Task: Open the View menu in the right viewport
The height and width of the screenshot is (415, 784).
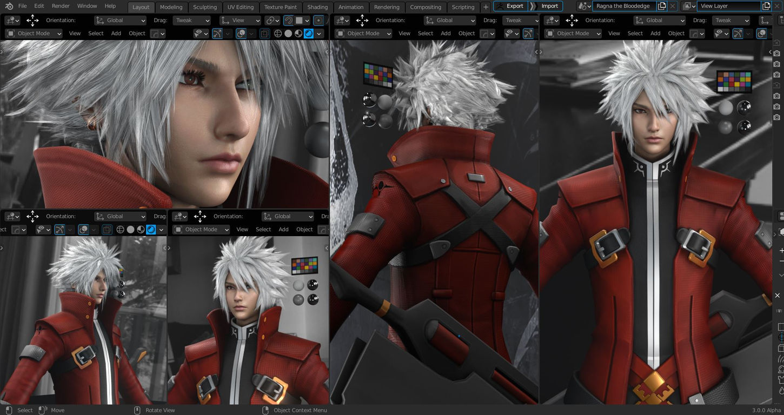Action: click(614, 34)
